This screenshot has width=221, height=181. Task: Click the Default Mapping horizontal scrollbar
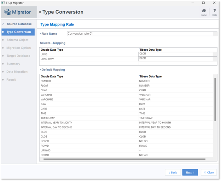tap(124, 159)
